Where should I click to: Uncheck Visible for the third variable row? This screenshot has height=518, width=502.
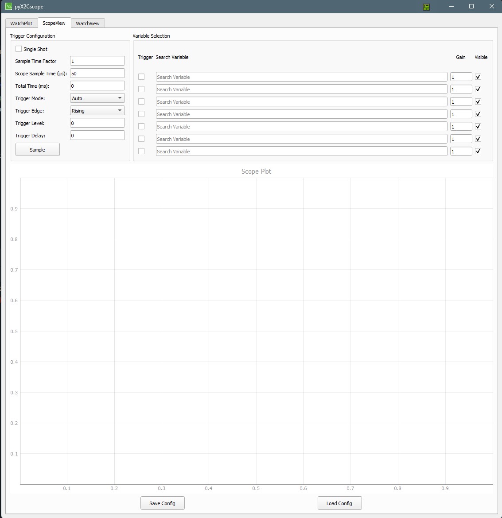tap(478, 101)
